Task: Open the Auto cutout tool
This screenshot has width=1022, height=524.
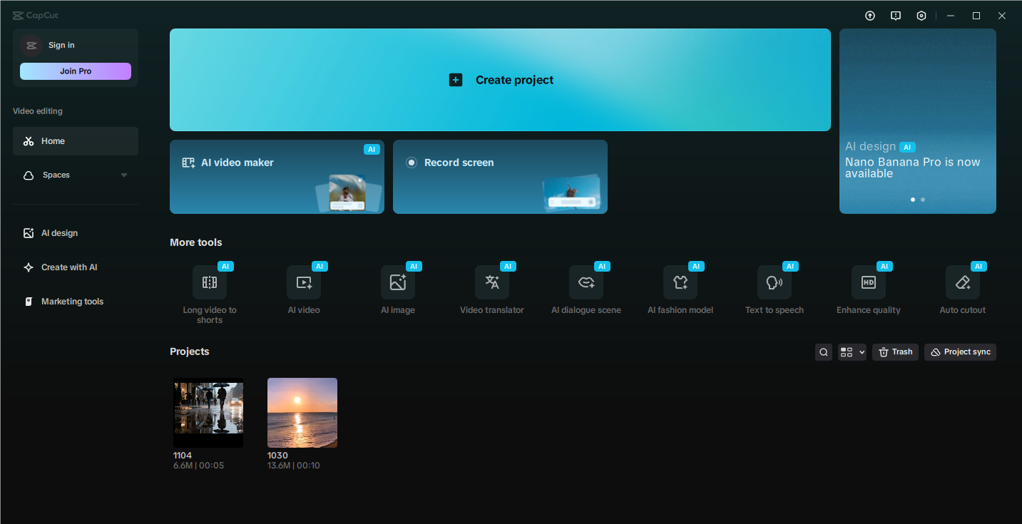Action: tap(962, 287)
